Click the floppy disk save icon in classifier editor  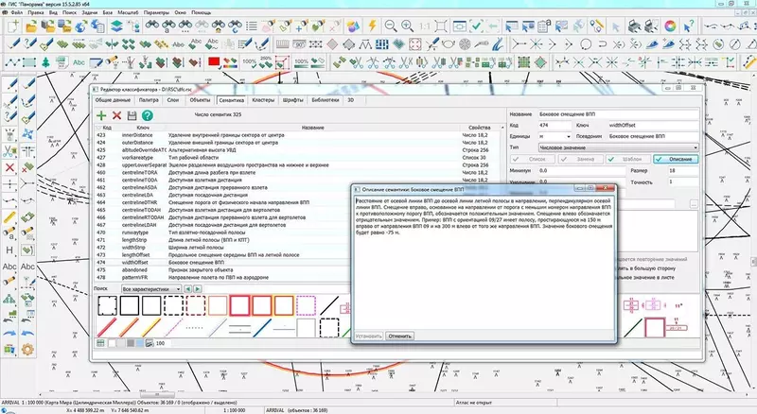132,114
